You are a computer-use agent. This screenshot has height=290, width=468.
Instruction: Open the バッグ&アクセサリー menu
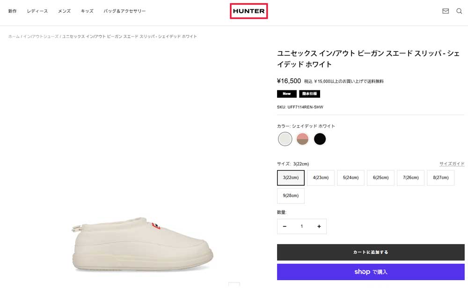pos(124,11)
